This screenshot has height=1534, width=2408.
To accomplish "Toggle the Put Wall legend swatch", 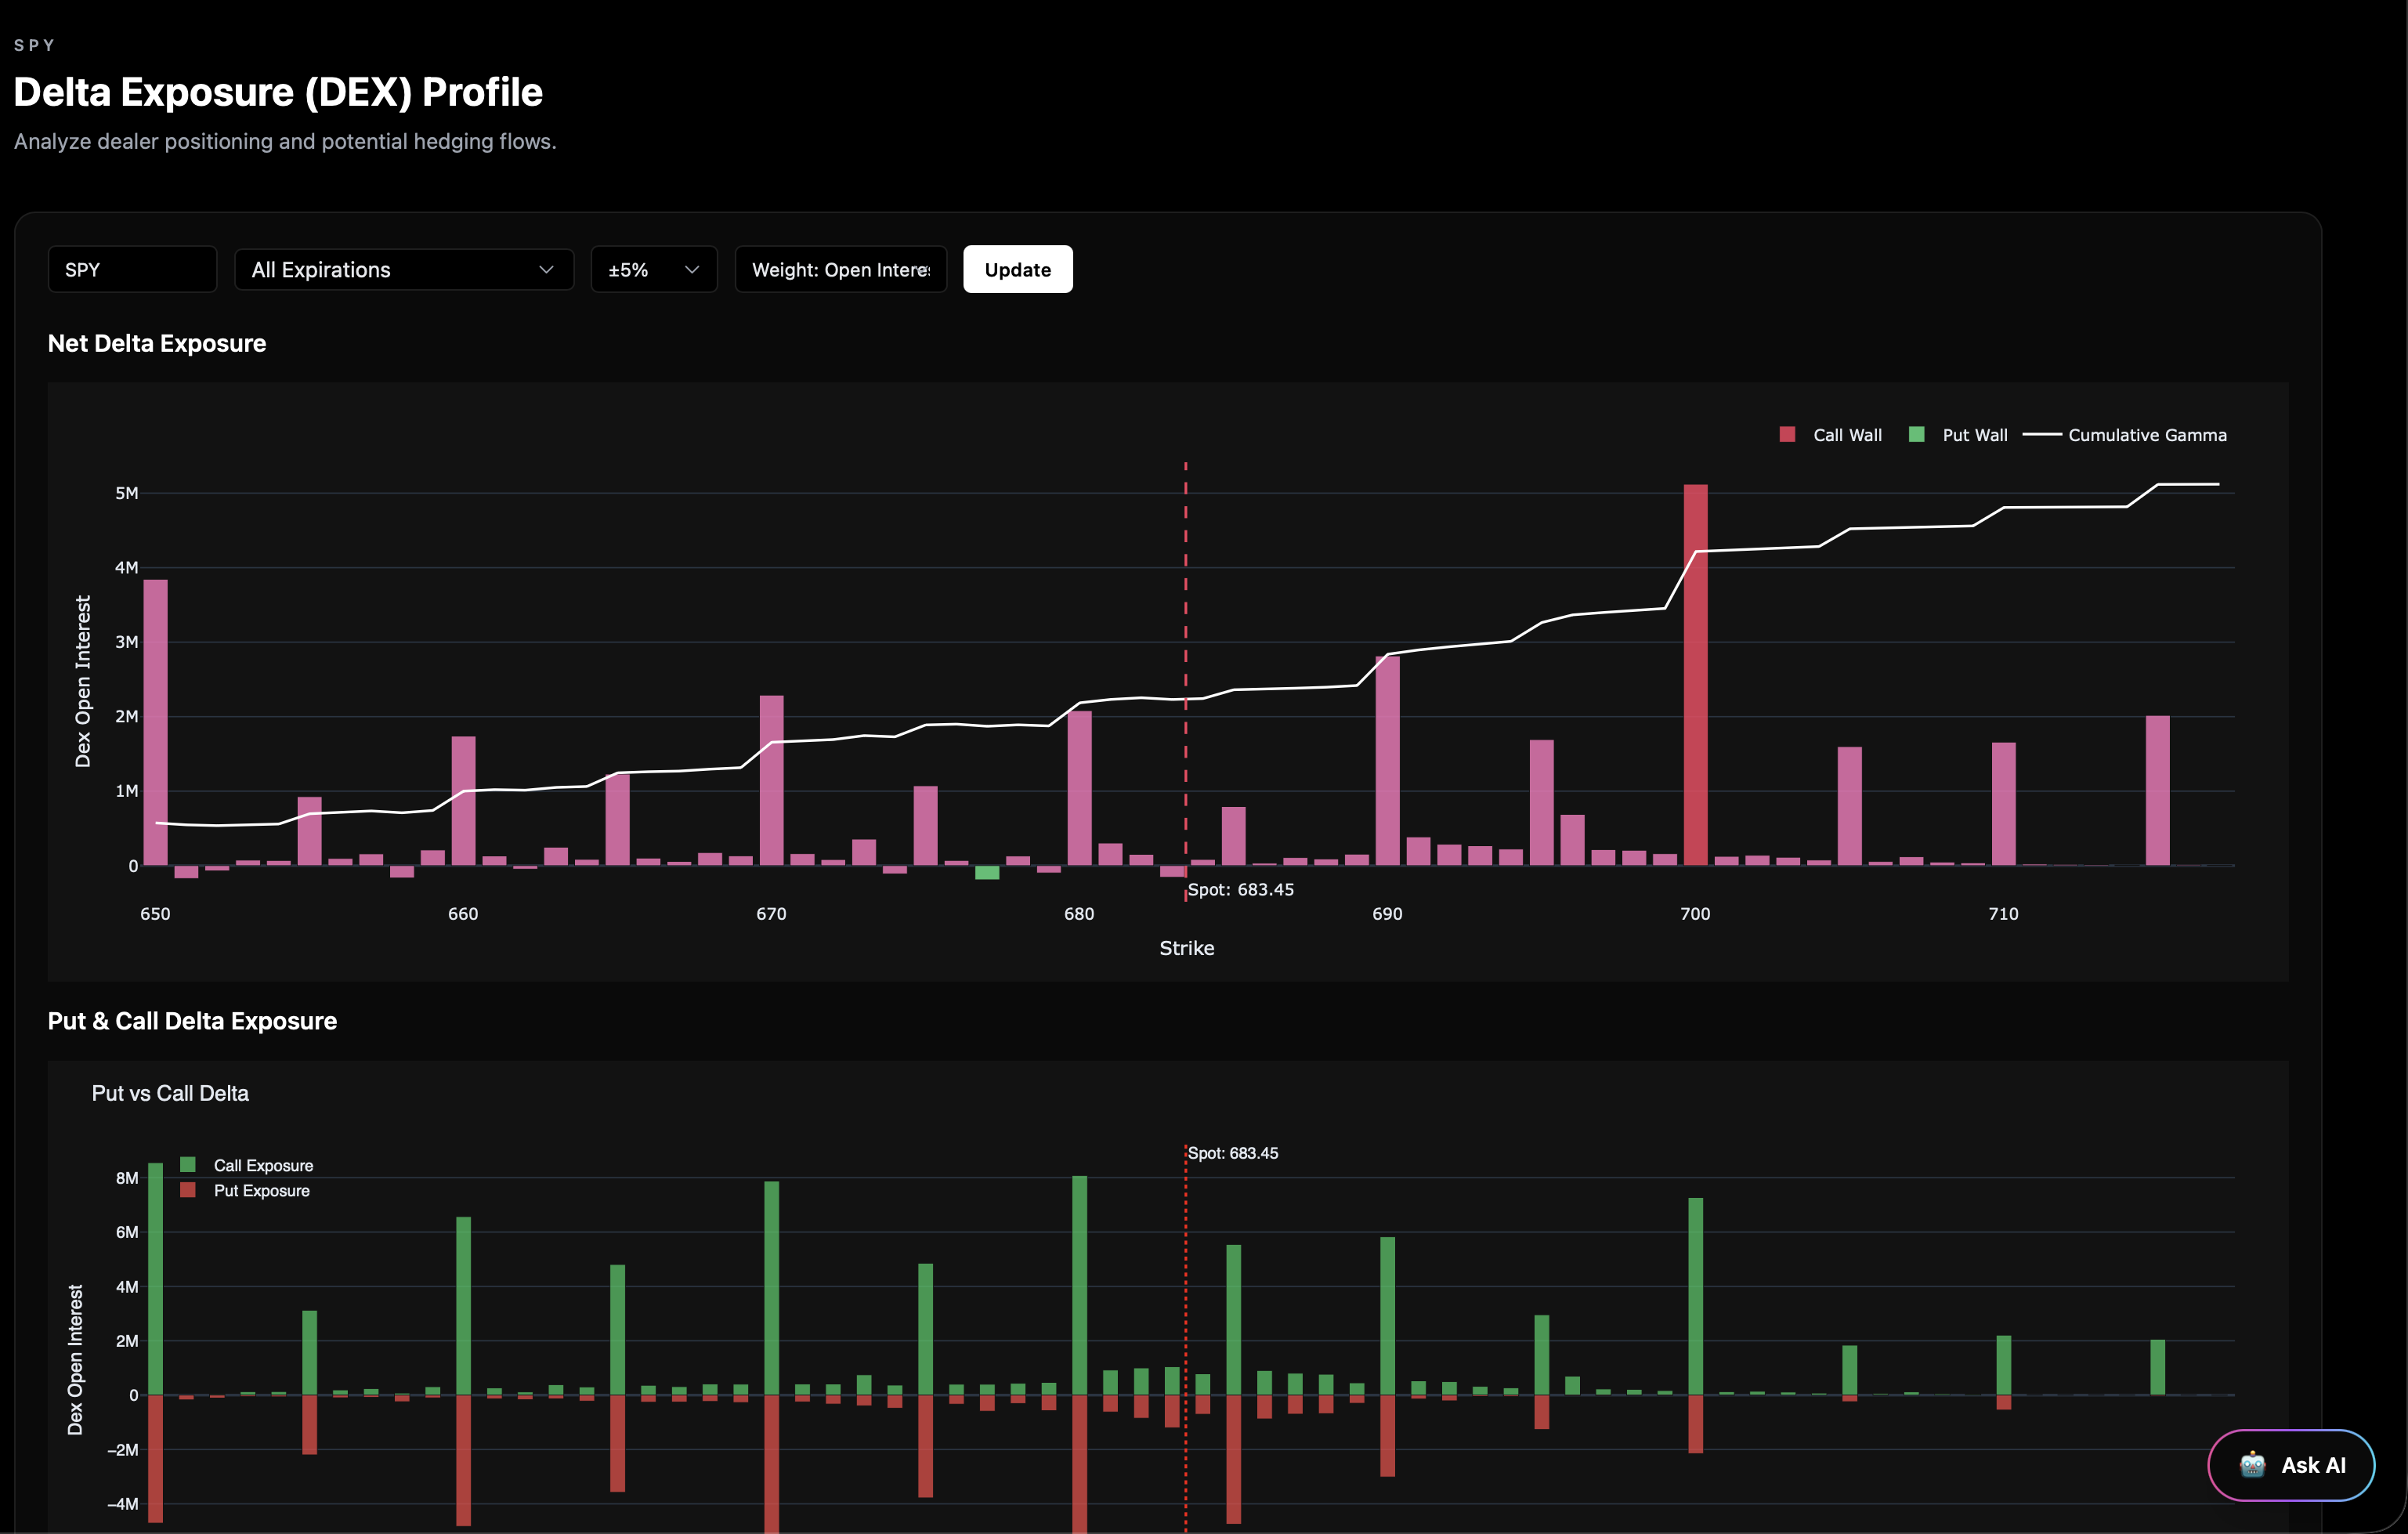I will pyautogui.click(x=1916, y=435).
